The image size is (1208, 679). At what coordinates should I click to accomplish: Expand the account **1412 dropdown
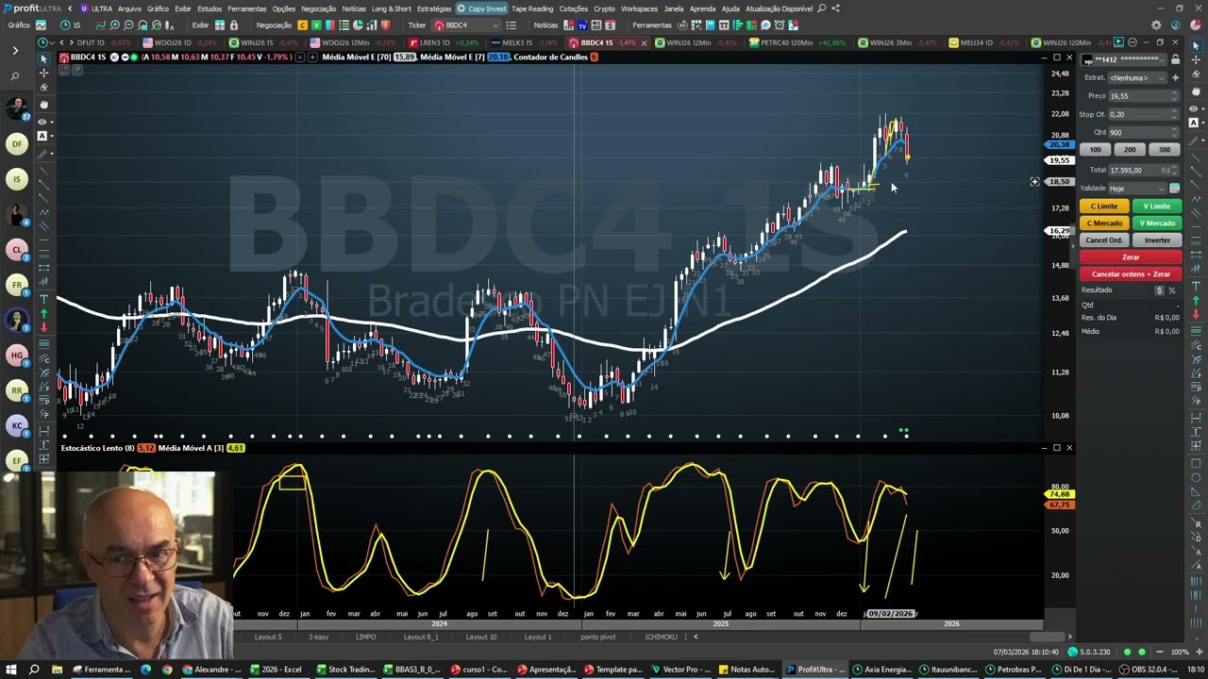tap(1162, 59)
